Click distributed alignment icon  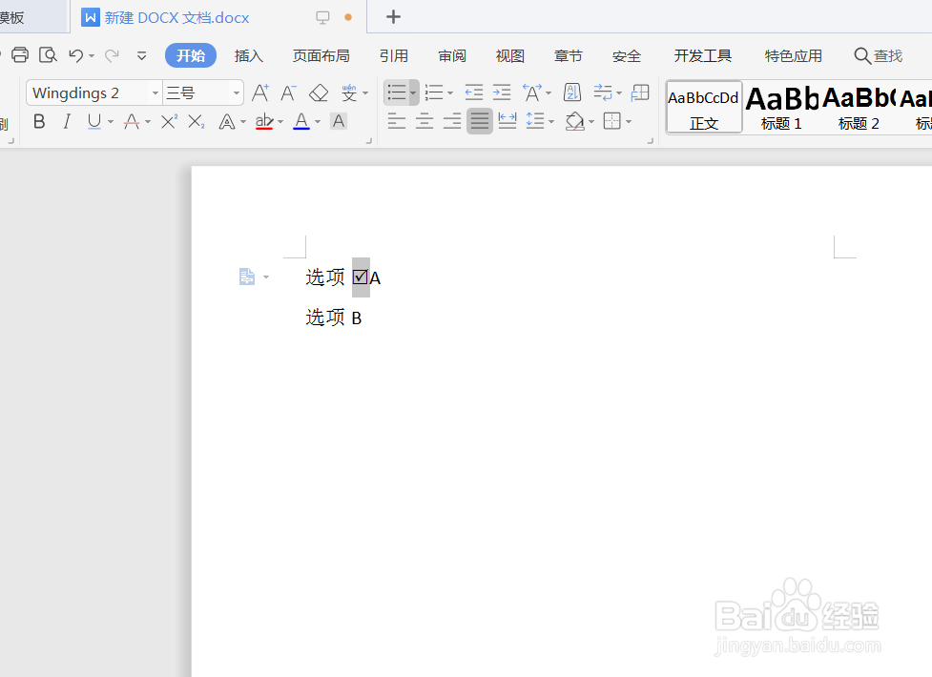point(507,122)
